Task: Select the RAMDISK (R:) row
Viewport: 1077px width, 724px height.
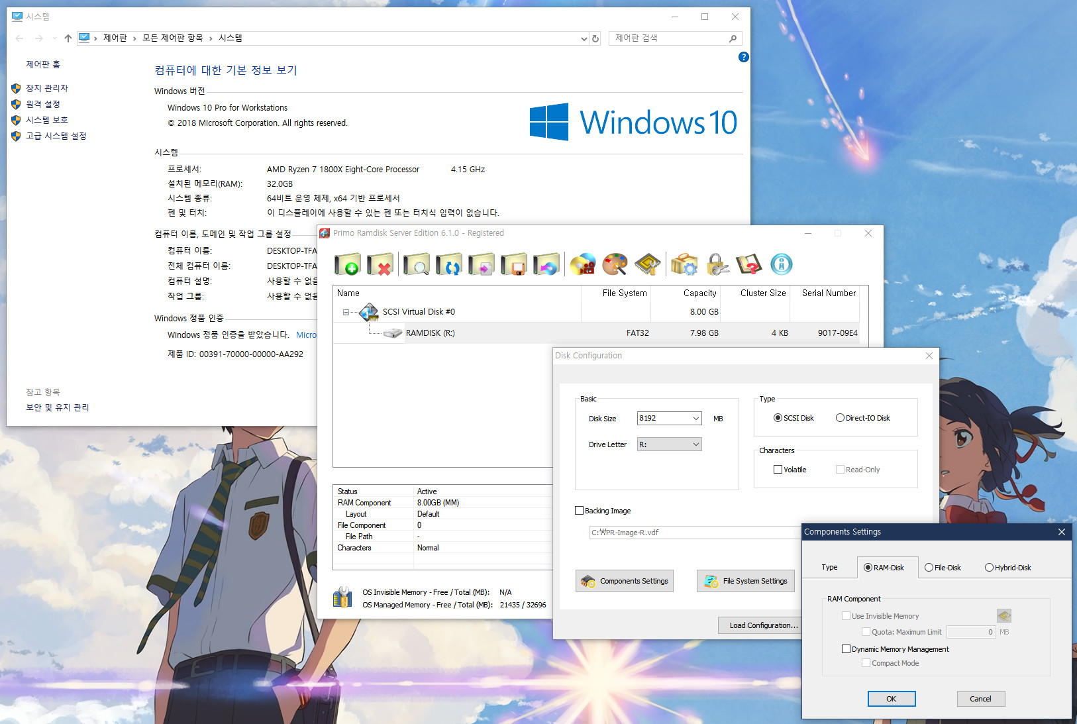Action: 596,333
